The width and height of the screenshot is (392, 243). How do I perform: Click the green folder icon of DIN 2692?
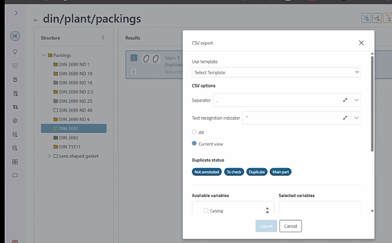click(x=56, y=138)
